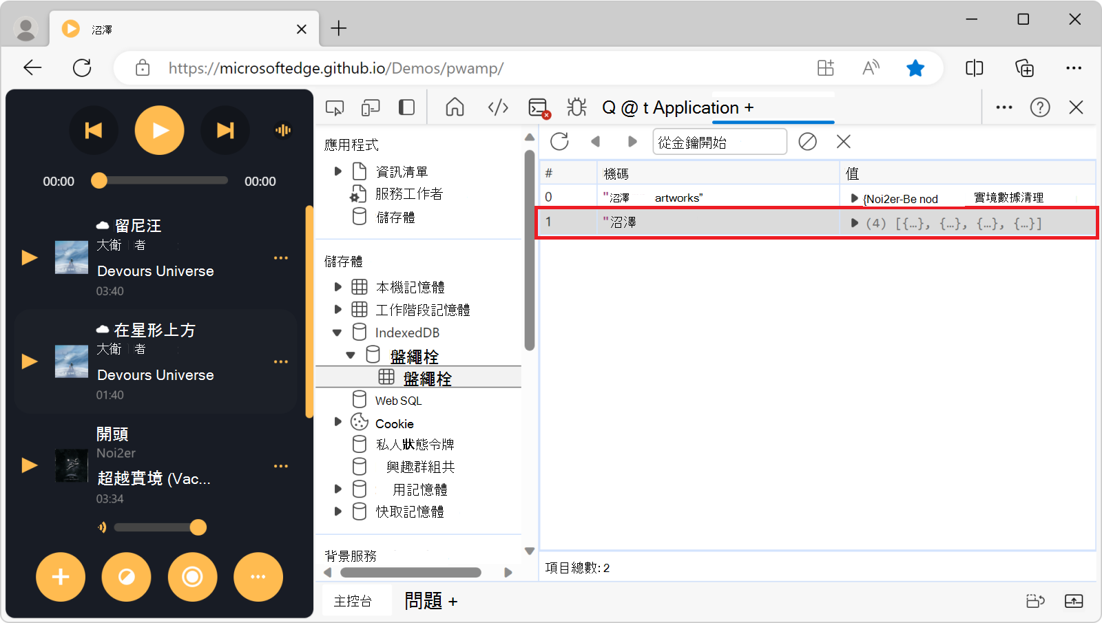Select 興趣群組共 in the sidebar
Viewport: 1102px width, 623px height.
pos(420,467)
